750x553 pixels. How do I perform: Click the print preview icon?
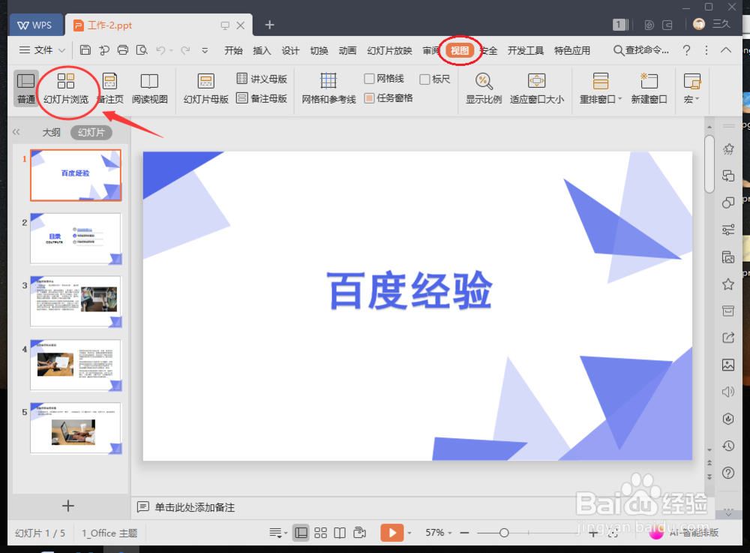[x=142, y=50]
